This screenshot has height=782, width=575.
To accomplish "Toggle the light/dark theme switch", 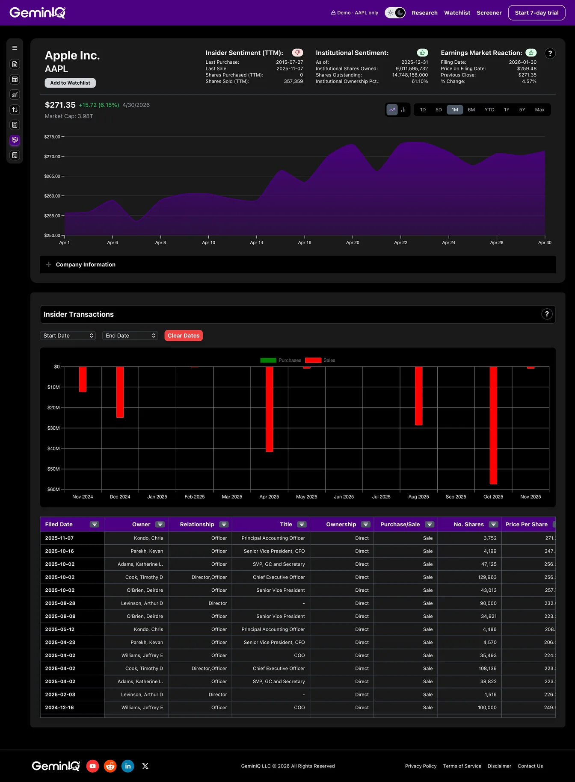I will click(395, 13).
